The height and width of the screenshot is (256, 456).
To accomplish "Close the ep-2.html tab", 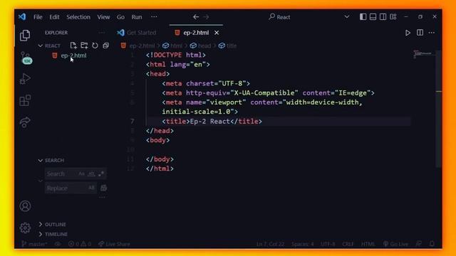I will (x=217, y=33).
